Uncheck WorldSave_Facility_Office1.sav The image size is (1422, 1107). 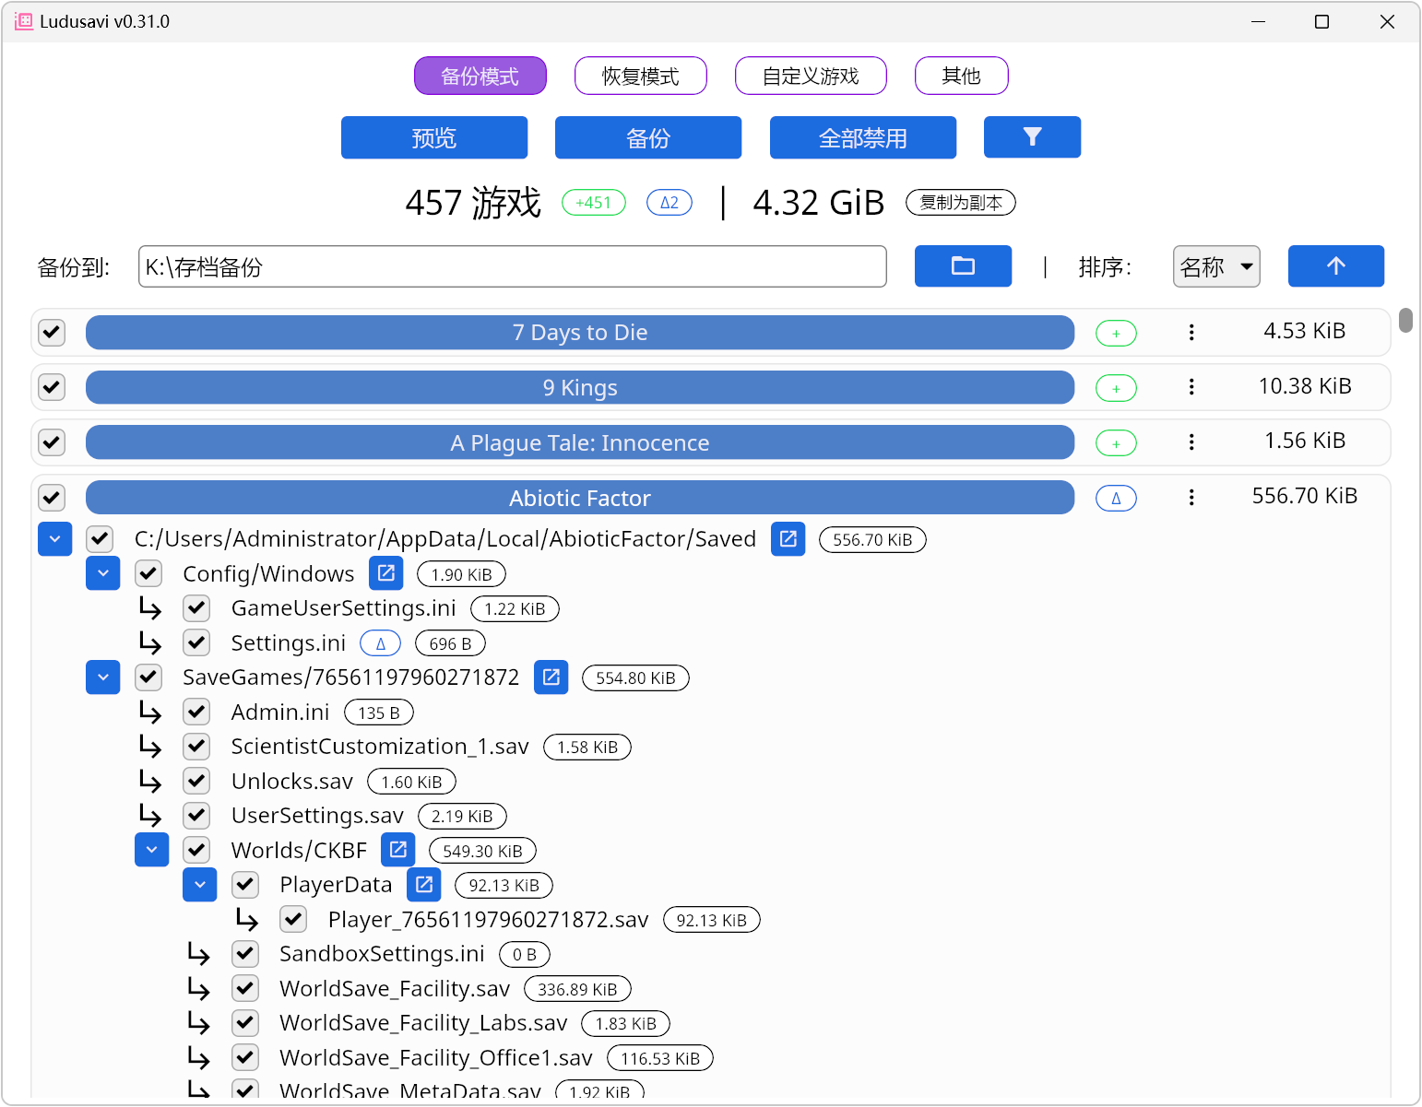(x=245, y=1057)
